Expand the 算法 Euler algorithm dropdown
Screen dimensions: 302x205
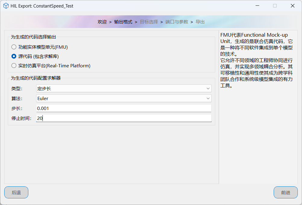pyautogui.click(x=124, y=98)
